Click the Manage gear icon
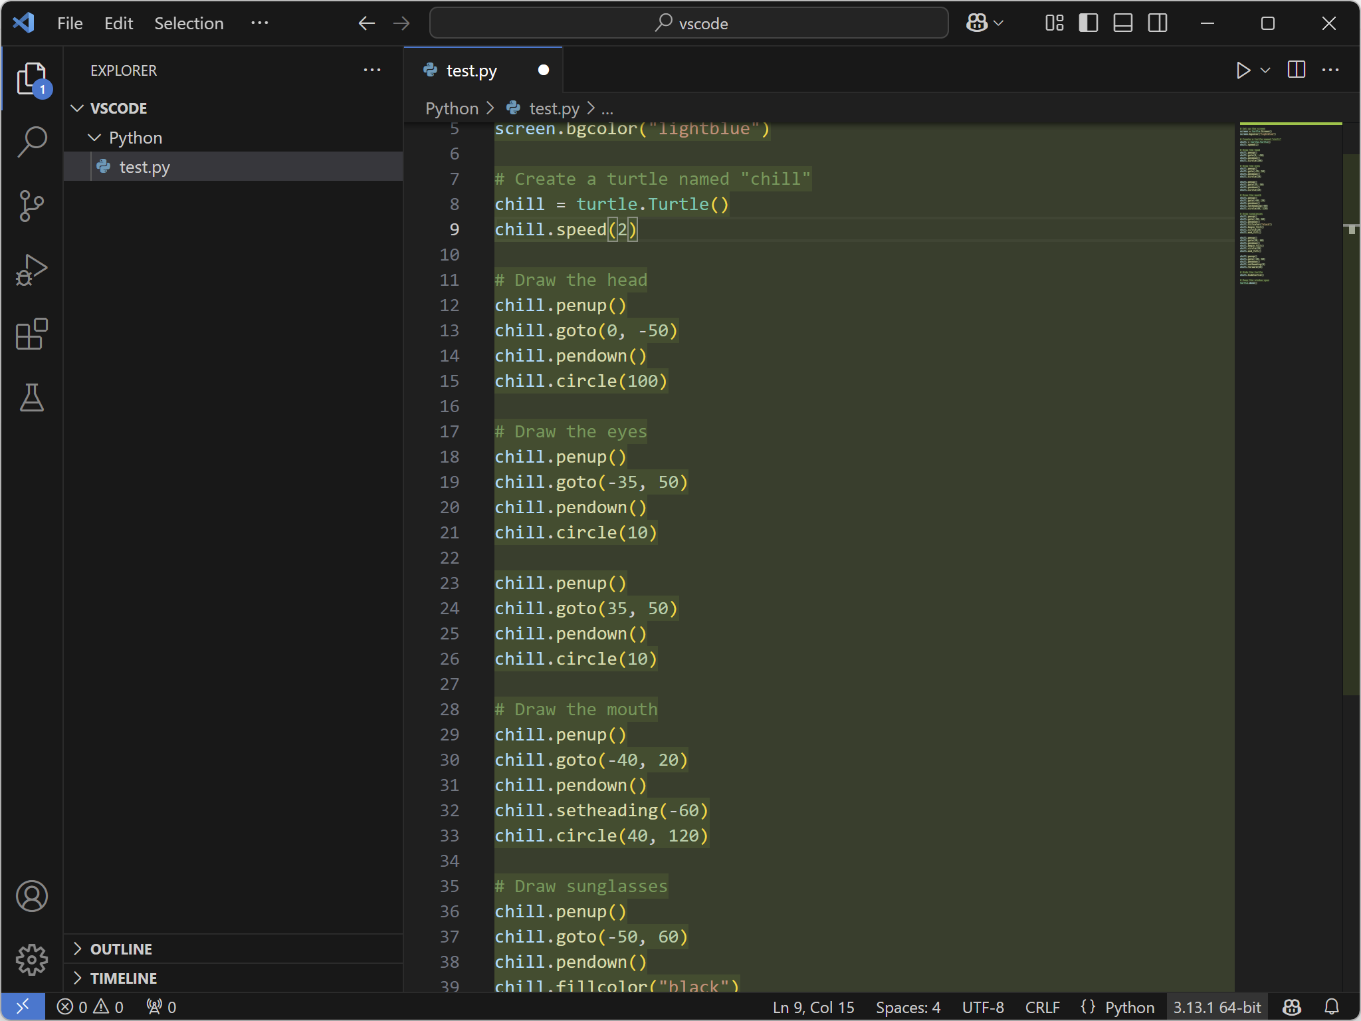The width and height of the screenshot is (1361, 1021). pos(31,960)
